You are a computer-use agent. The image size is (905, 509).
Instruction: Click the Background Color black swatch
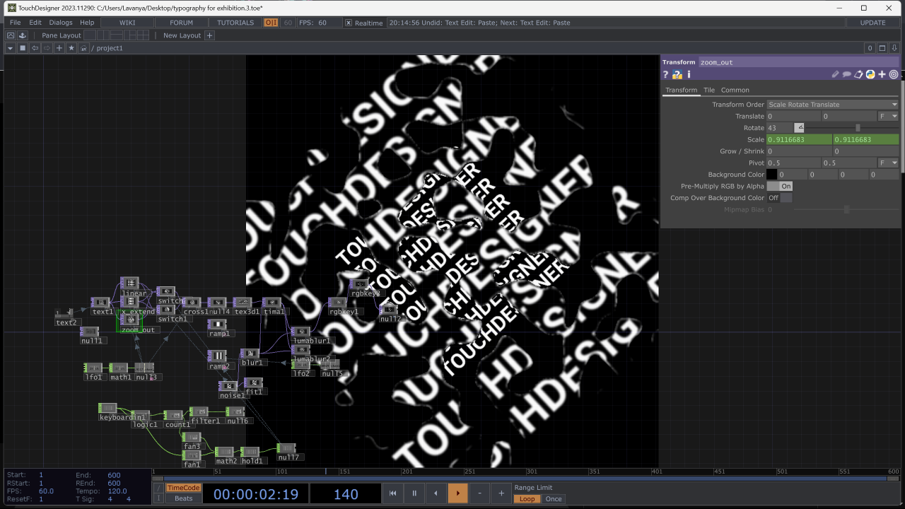(x=771, y=175)
